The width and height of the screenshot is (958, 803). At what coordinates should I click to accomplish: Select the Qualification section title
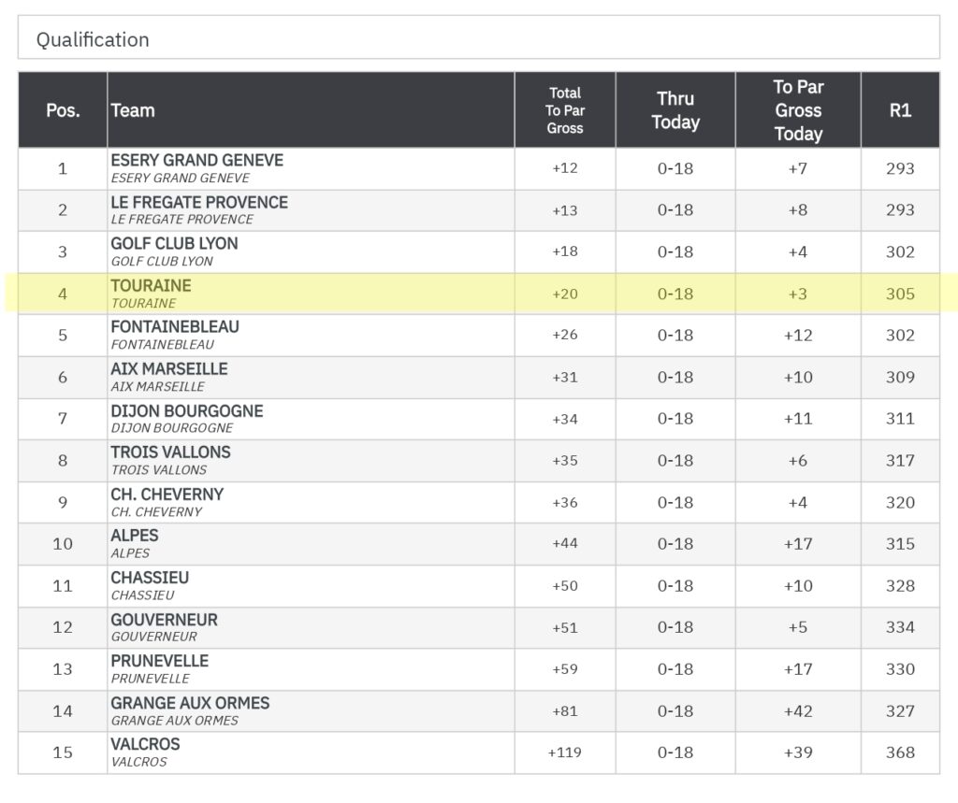tap(93, 39)
